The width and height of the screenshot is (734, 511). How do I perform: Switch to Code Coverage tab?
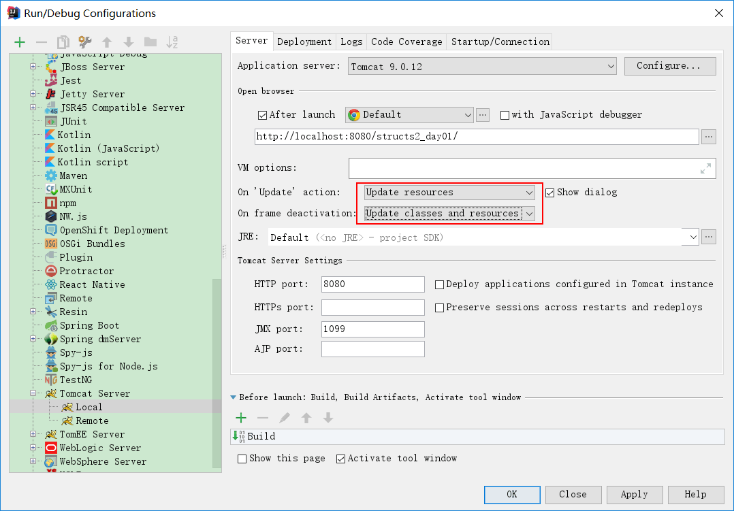point(406,42)
